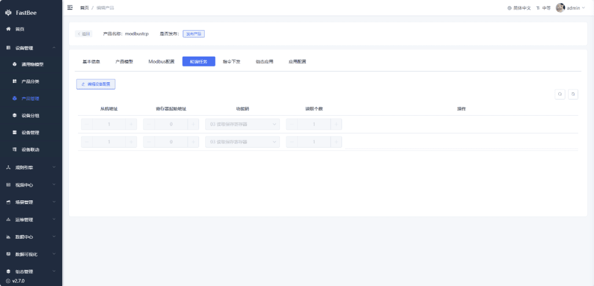
Task: Switch to the 指令下发 tab
Action: [x=232, y=61]
